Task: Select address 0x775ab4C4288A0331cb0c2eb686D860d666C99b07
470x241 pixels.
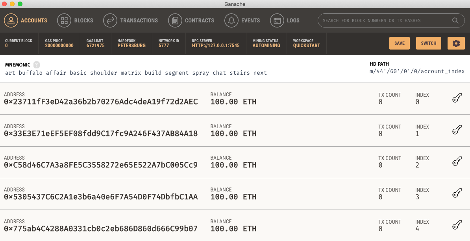Action: 101,229
